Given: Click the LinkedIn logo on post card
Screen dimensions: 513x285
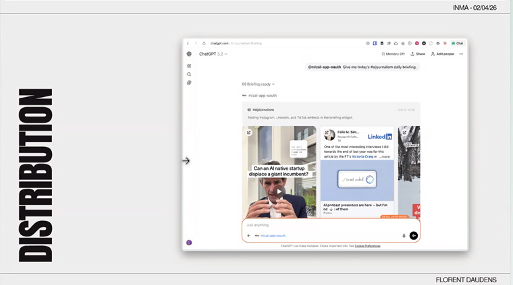Looking at the screenshot, I should 380,137.
